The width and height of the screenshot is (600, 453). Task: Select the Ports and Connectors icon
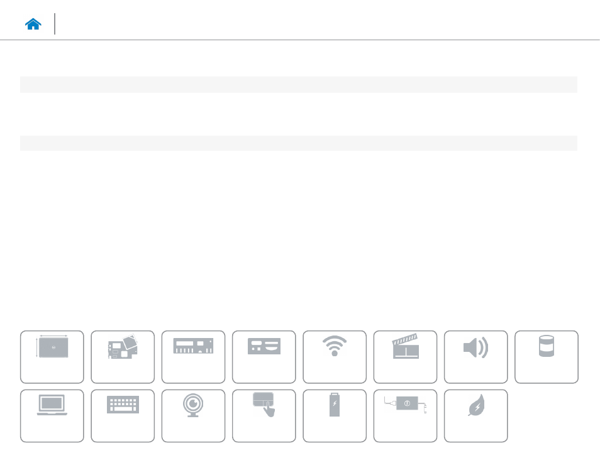point(264,357)
